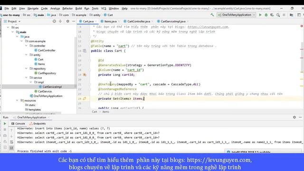Select the Console tab
Viewport: 304px width, 171px height.
tap(18, 123)
